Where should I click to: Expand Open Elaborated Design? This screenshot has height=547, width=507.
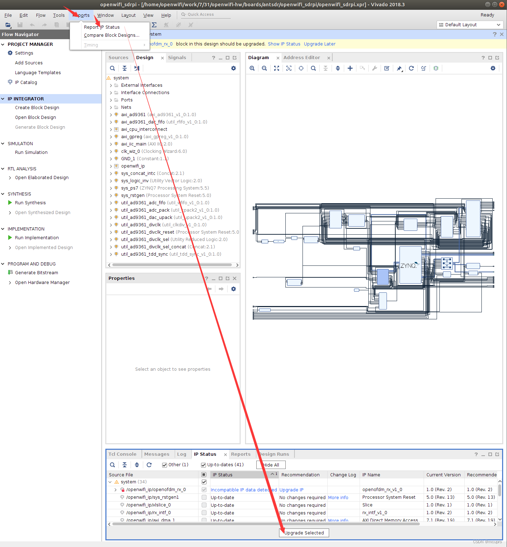[10, 178]
